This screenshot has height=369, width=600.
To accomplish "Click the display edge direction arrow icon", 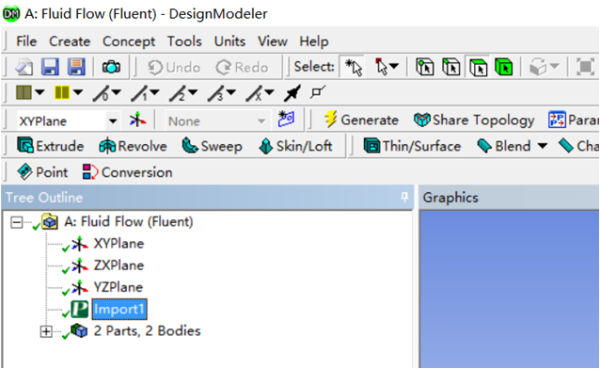I will click(292, 93).
